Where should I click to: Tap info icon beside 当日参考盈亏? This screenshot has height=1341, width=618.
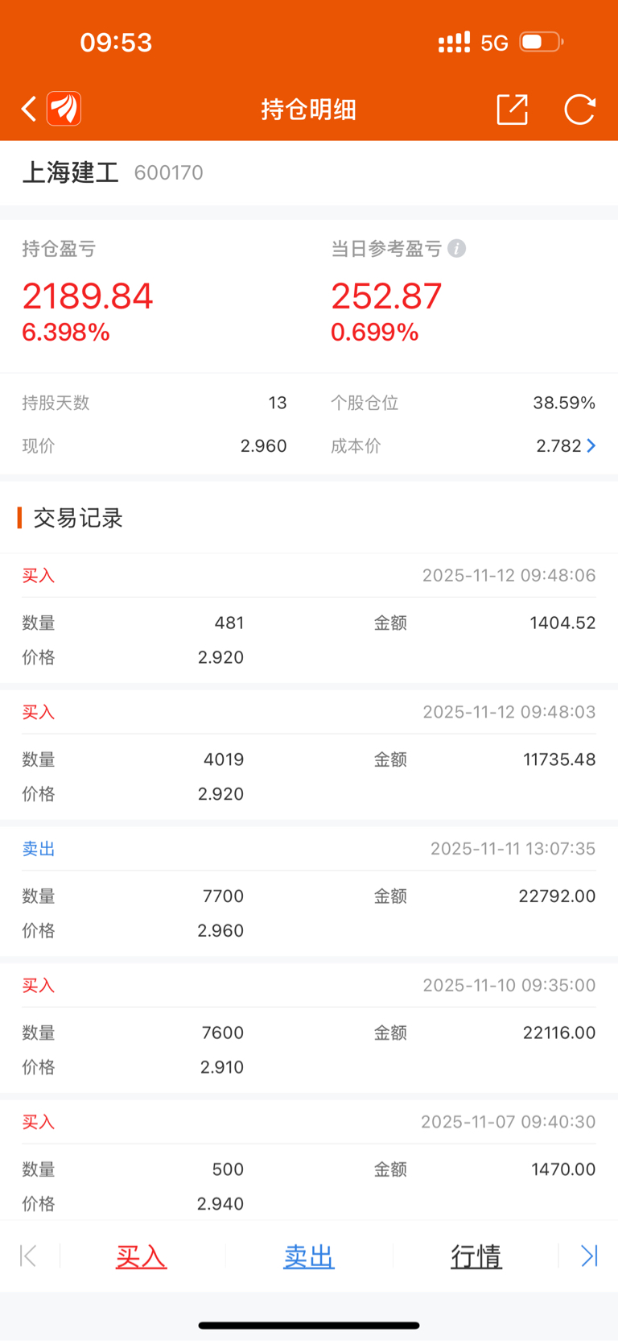point(457,249)
